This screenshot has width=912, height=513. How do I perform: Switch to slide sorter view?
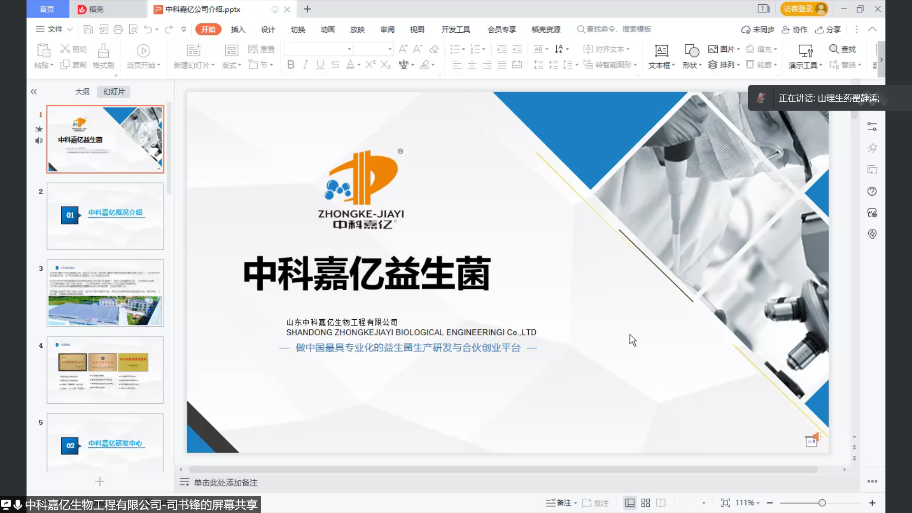(646, 503)
